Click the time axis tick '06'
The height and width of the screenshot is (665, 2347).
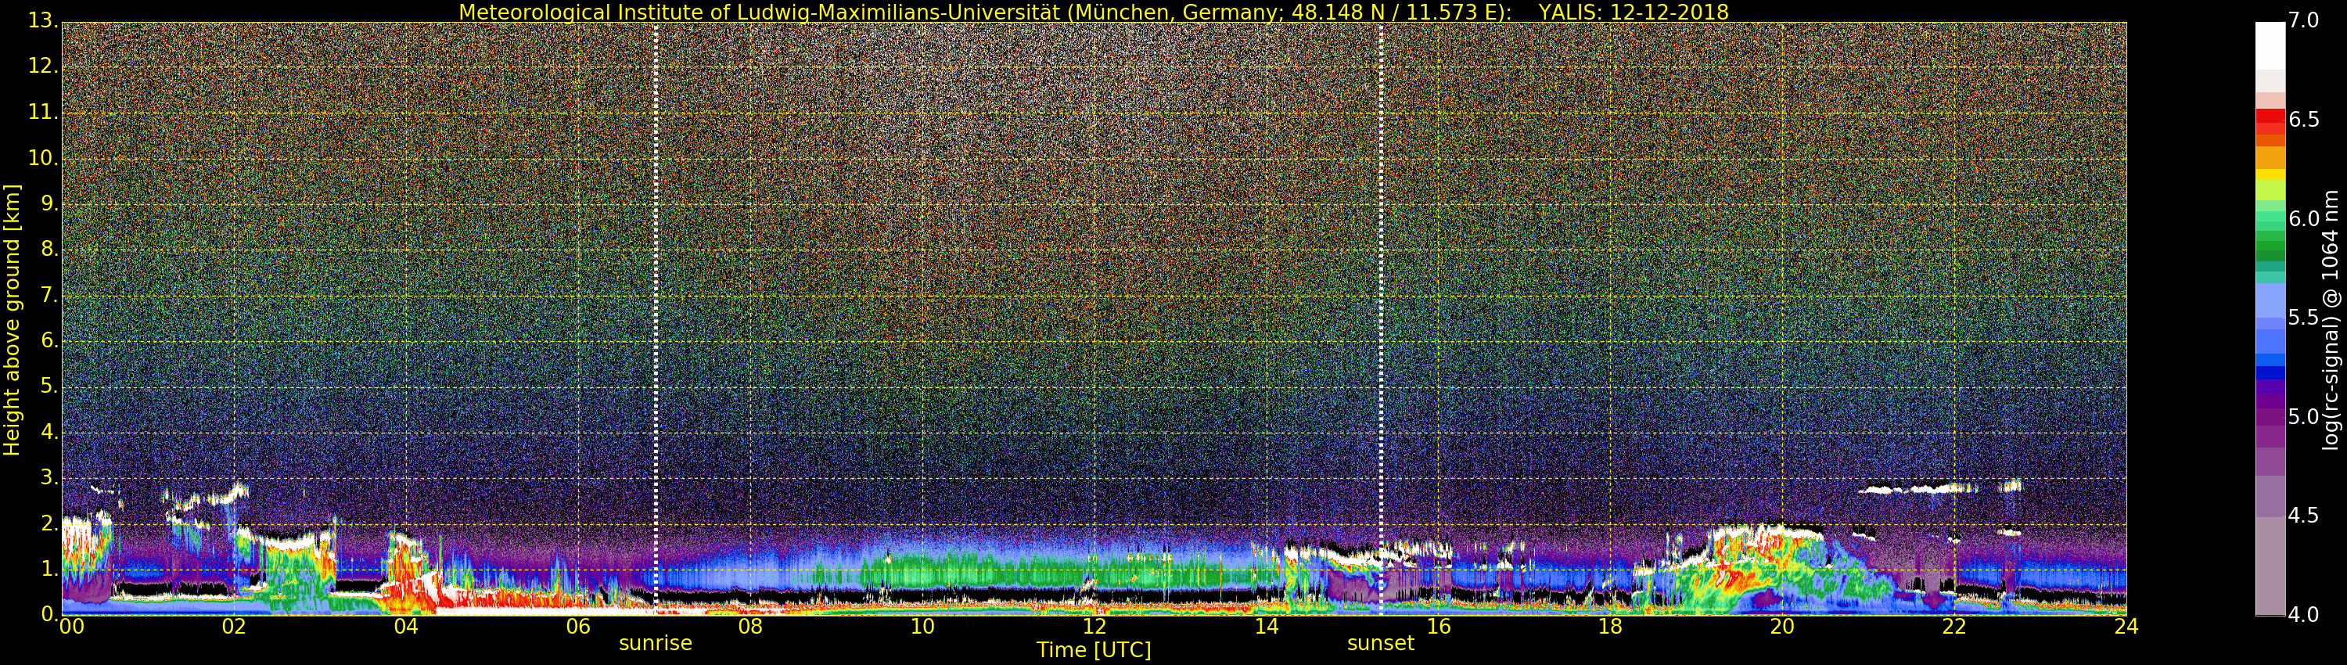tap(579, 627)
